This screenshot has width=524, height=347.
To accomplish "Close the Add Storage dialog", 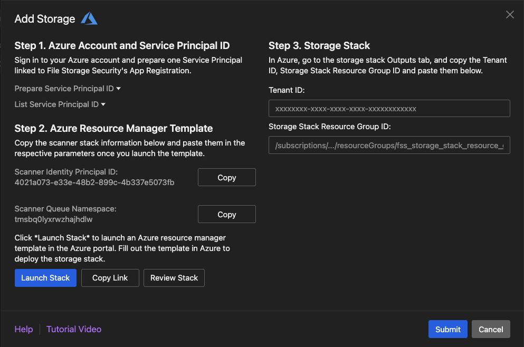I will 510,15.
